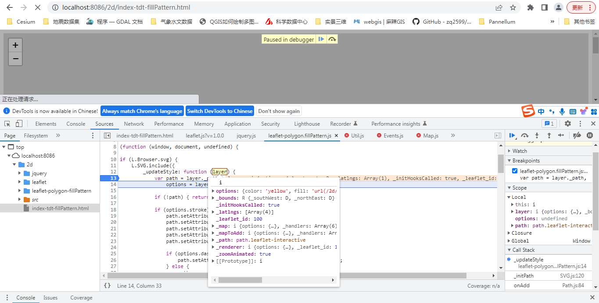The image size is (599, 303).
Task: Open the GitHub - zq2599 bookmark
Action: tap(442, 21)
